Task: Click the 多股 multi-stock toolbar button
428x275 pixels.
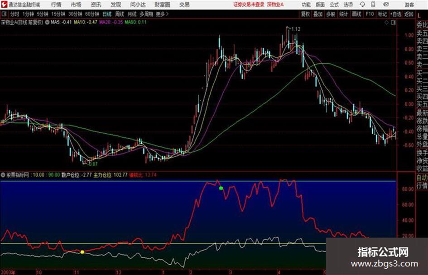Action: [331, 14]
